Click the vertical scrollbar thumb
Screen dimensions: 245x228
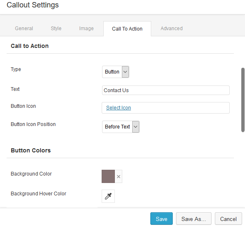243,100
